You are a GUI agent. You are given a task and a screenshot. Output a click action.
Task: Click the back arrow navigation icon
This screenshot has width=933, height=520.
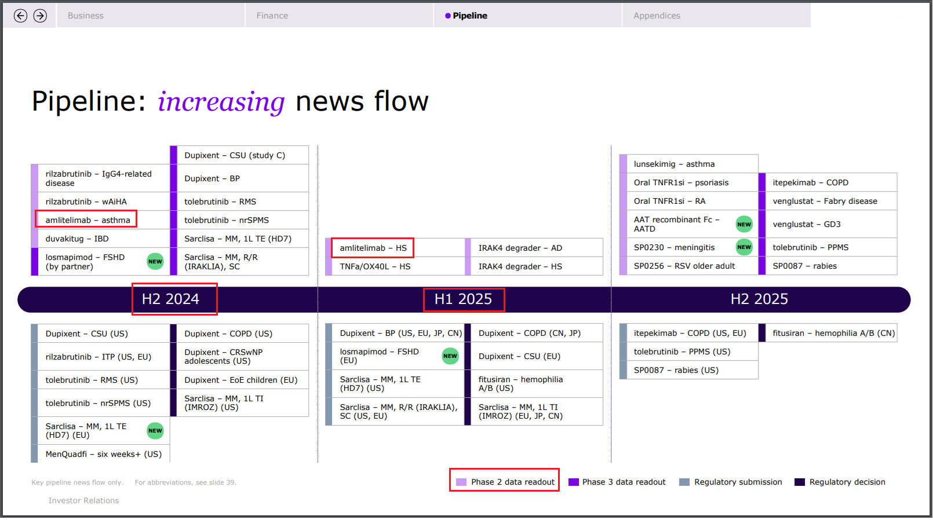pyautogui.click(x=20, y=16)
